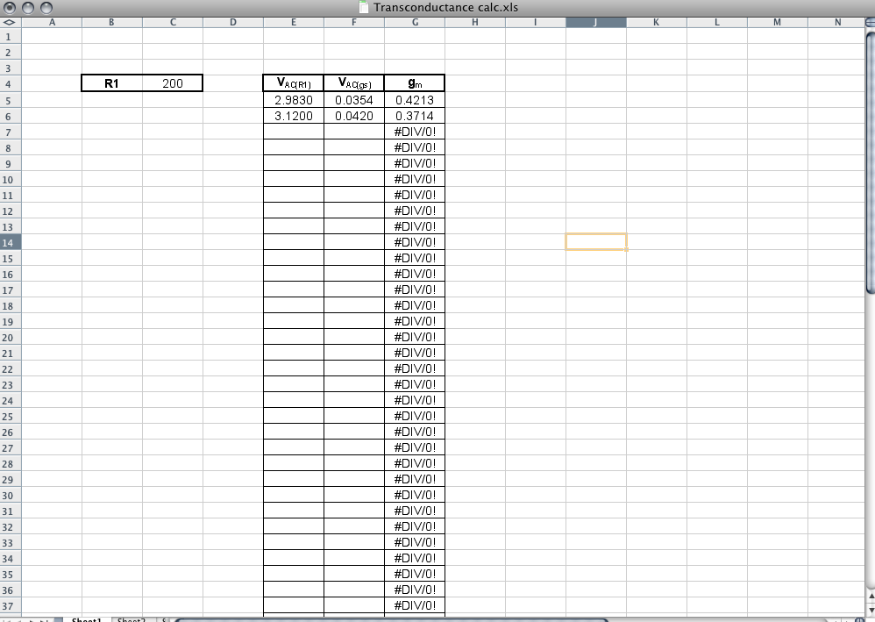Image resolution: width=875 pixels, height=622 pixels.
Task: Select row 37 header
Action: (11, 606)
